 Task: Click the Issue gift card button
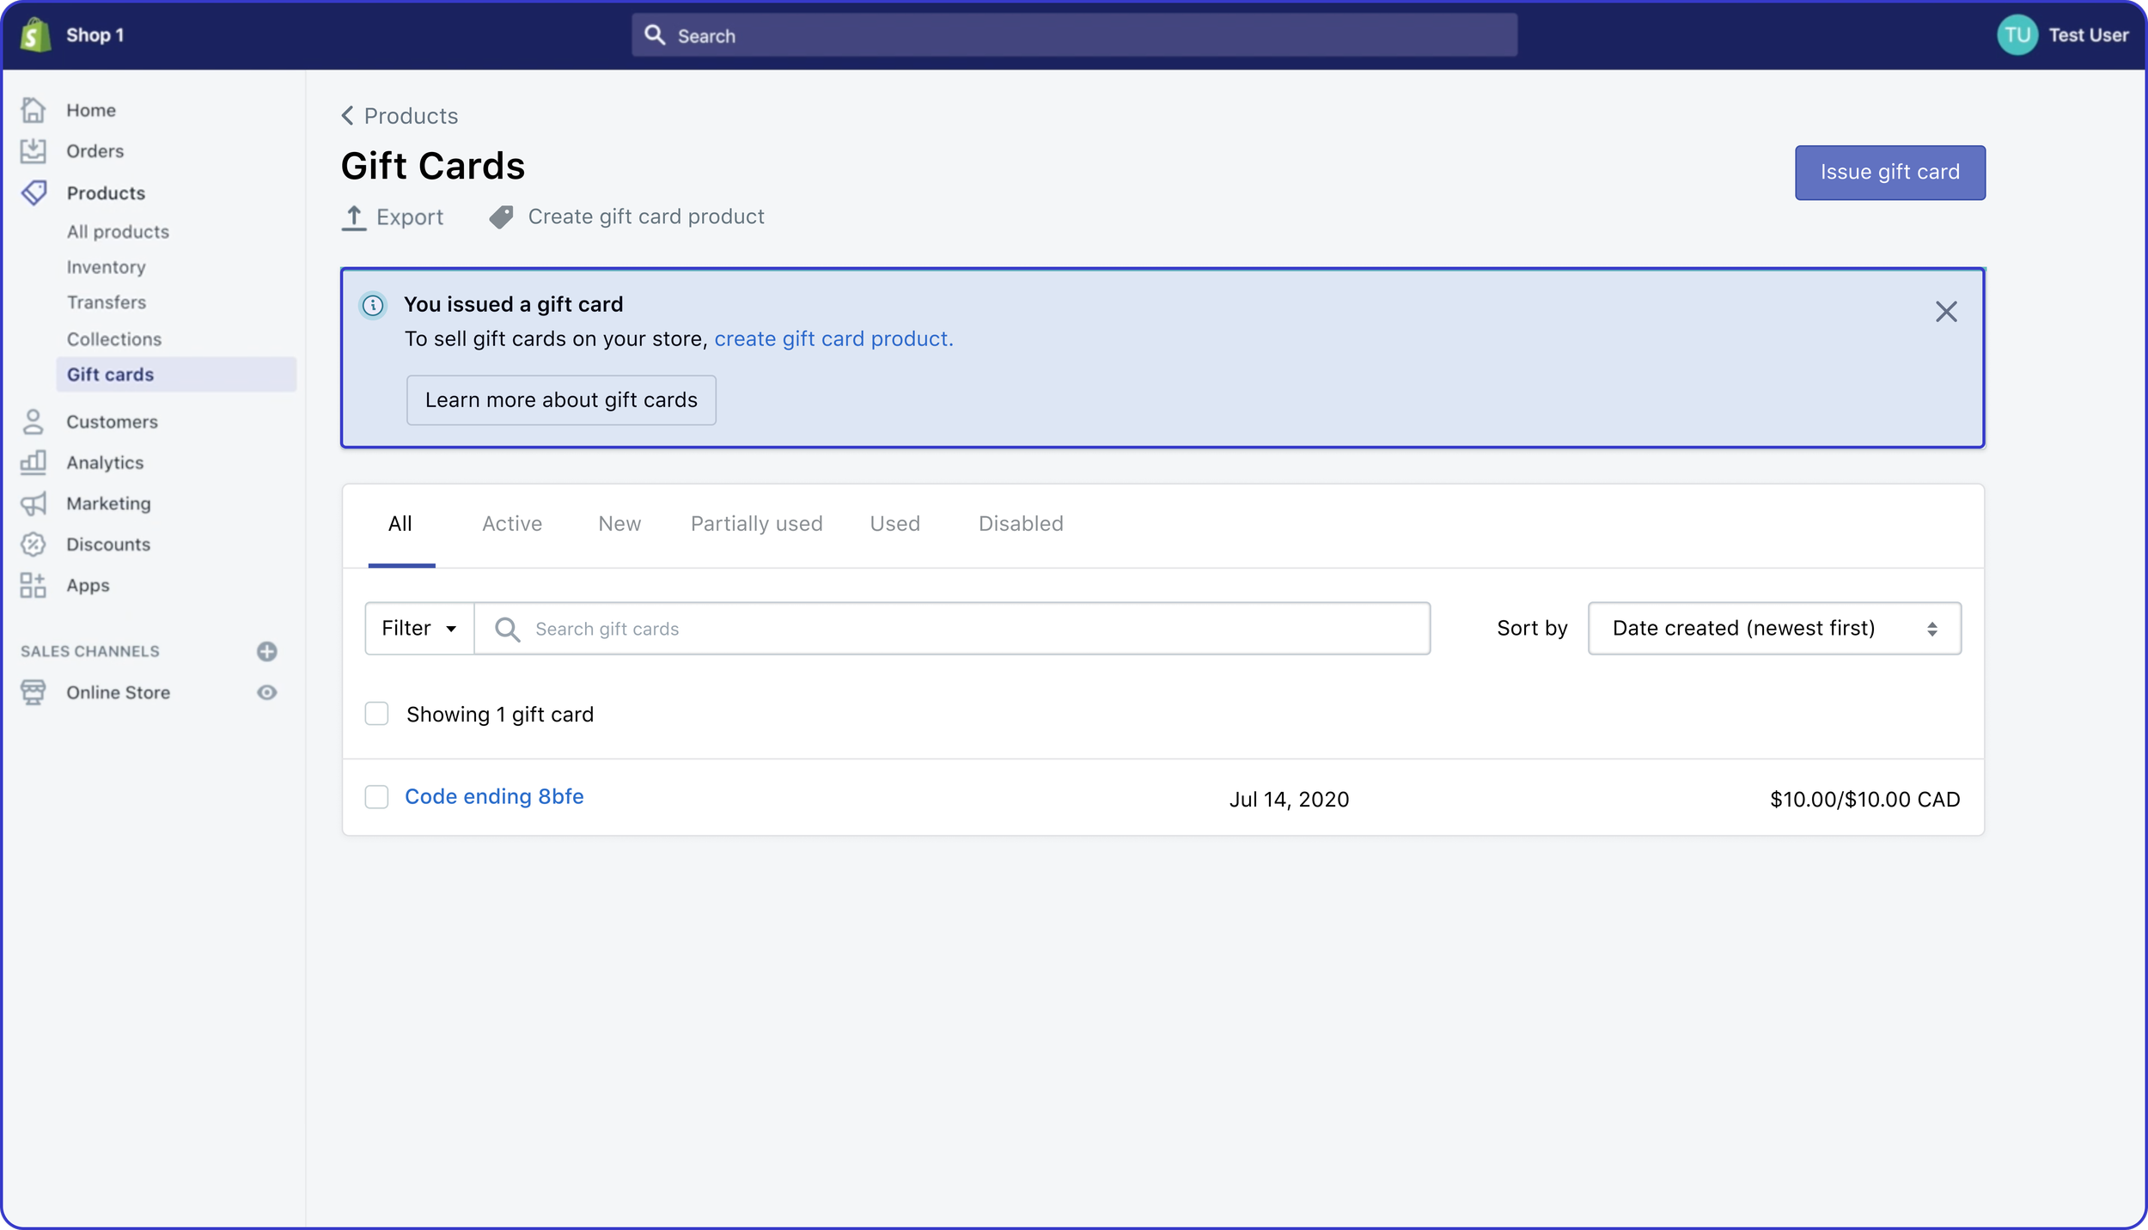[1889, 173]
